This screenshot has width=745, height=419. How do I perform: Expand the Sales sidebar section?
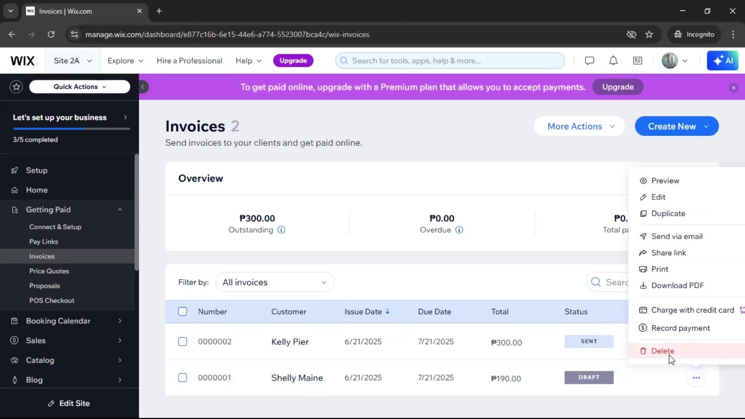pyautogui.click(x=120, y=340)
